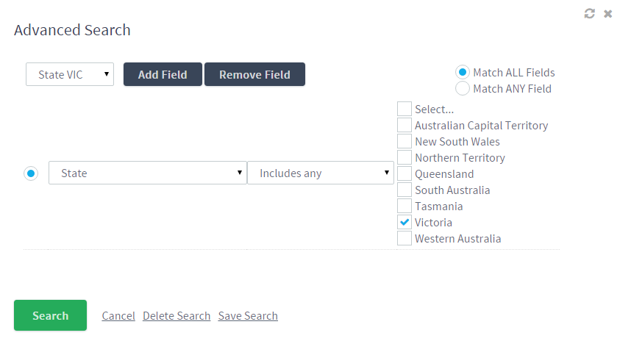Tick the Queensland checkbox

click(x=404, y=173)
